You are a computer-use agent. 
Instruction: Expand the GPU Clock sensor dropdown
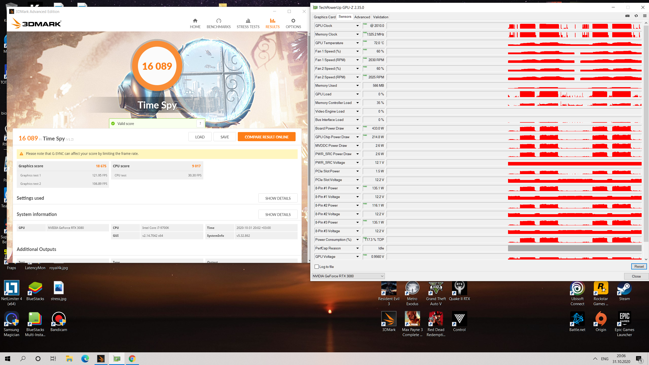(357, 26)
